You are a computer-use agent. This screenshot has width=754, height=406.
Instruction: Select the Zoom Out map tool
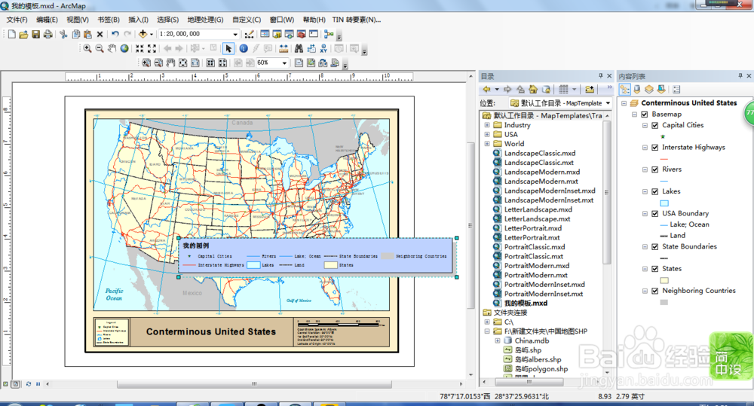pyautogui.click(x=100, y=48)
